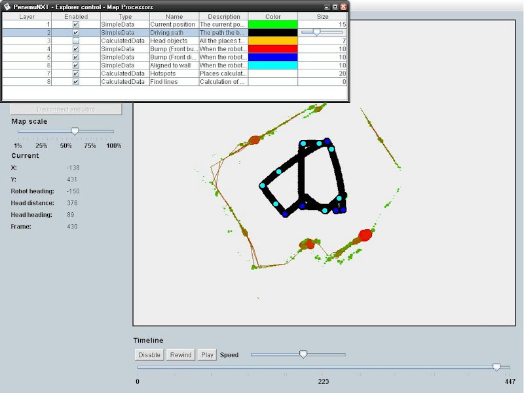This screenshot has height=393, width=524.
Task: Disable the Hotspots layer checkbox
Action: [76, 73]
